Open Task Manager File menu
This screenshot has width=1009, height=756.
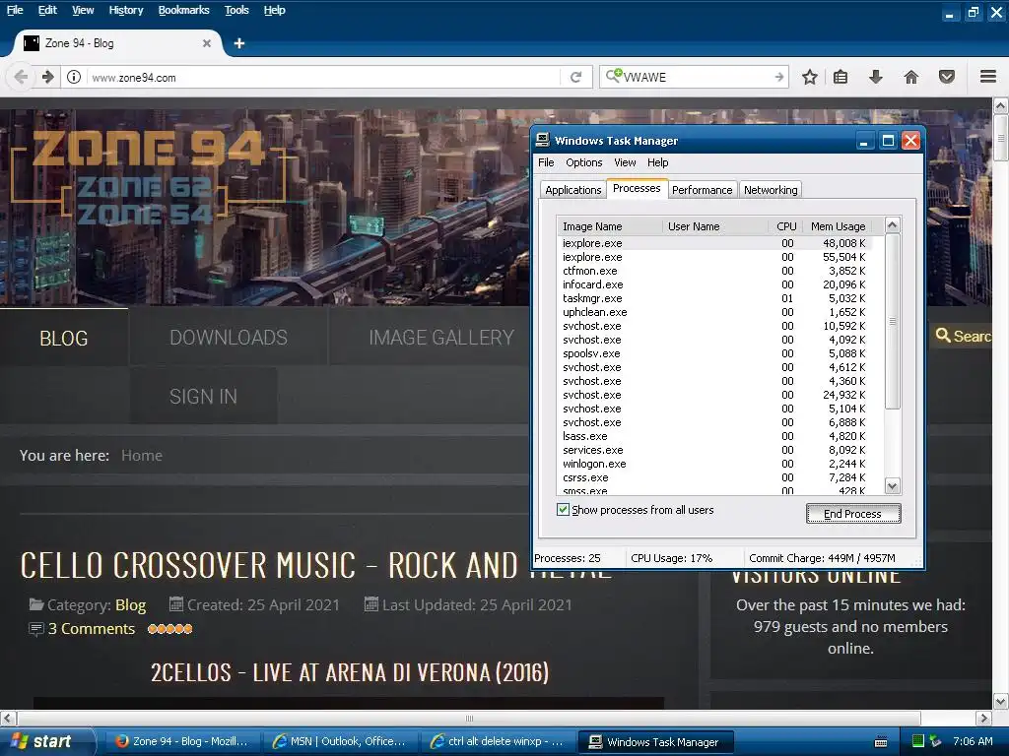coord(546,162)
